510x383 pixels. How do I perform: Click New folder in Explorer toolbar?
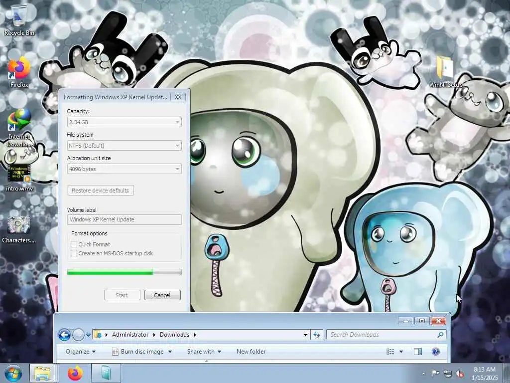pyautogui.click(x=251, y=352)
